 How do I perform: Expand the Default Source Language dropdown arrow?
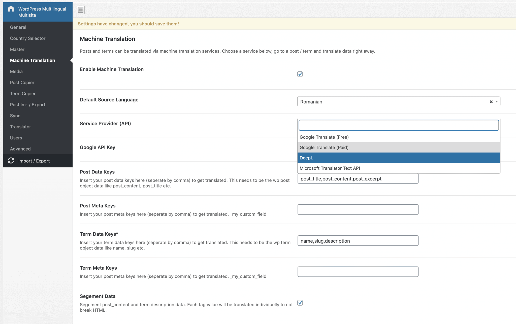[x=497, y=102]
